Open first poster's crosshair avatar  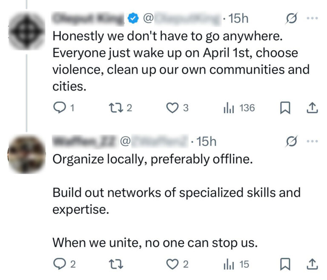click(x=27, y=30)
